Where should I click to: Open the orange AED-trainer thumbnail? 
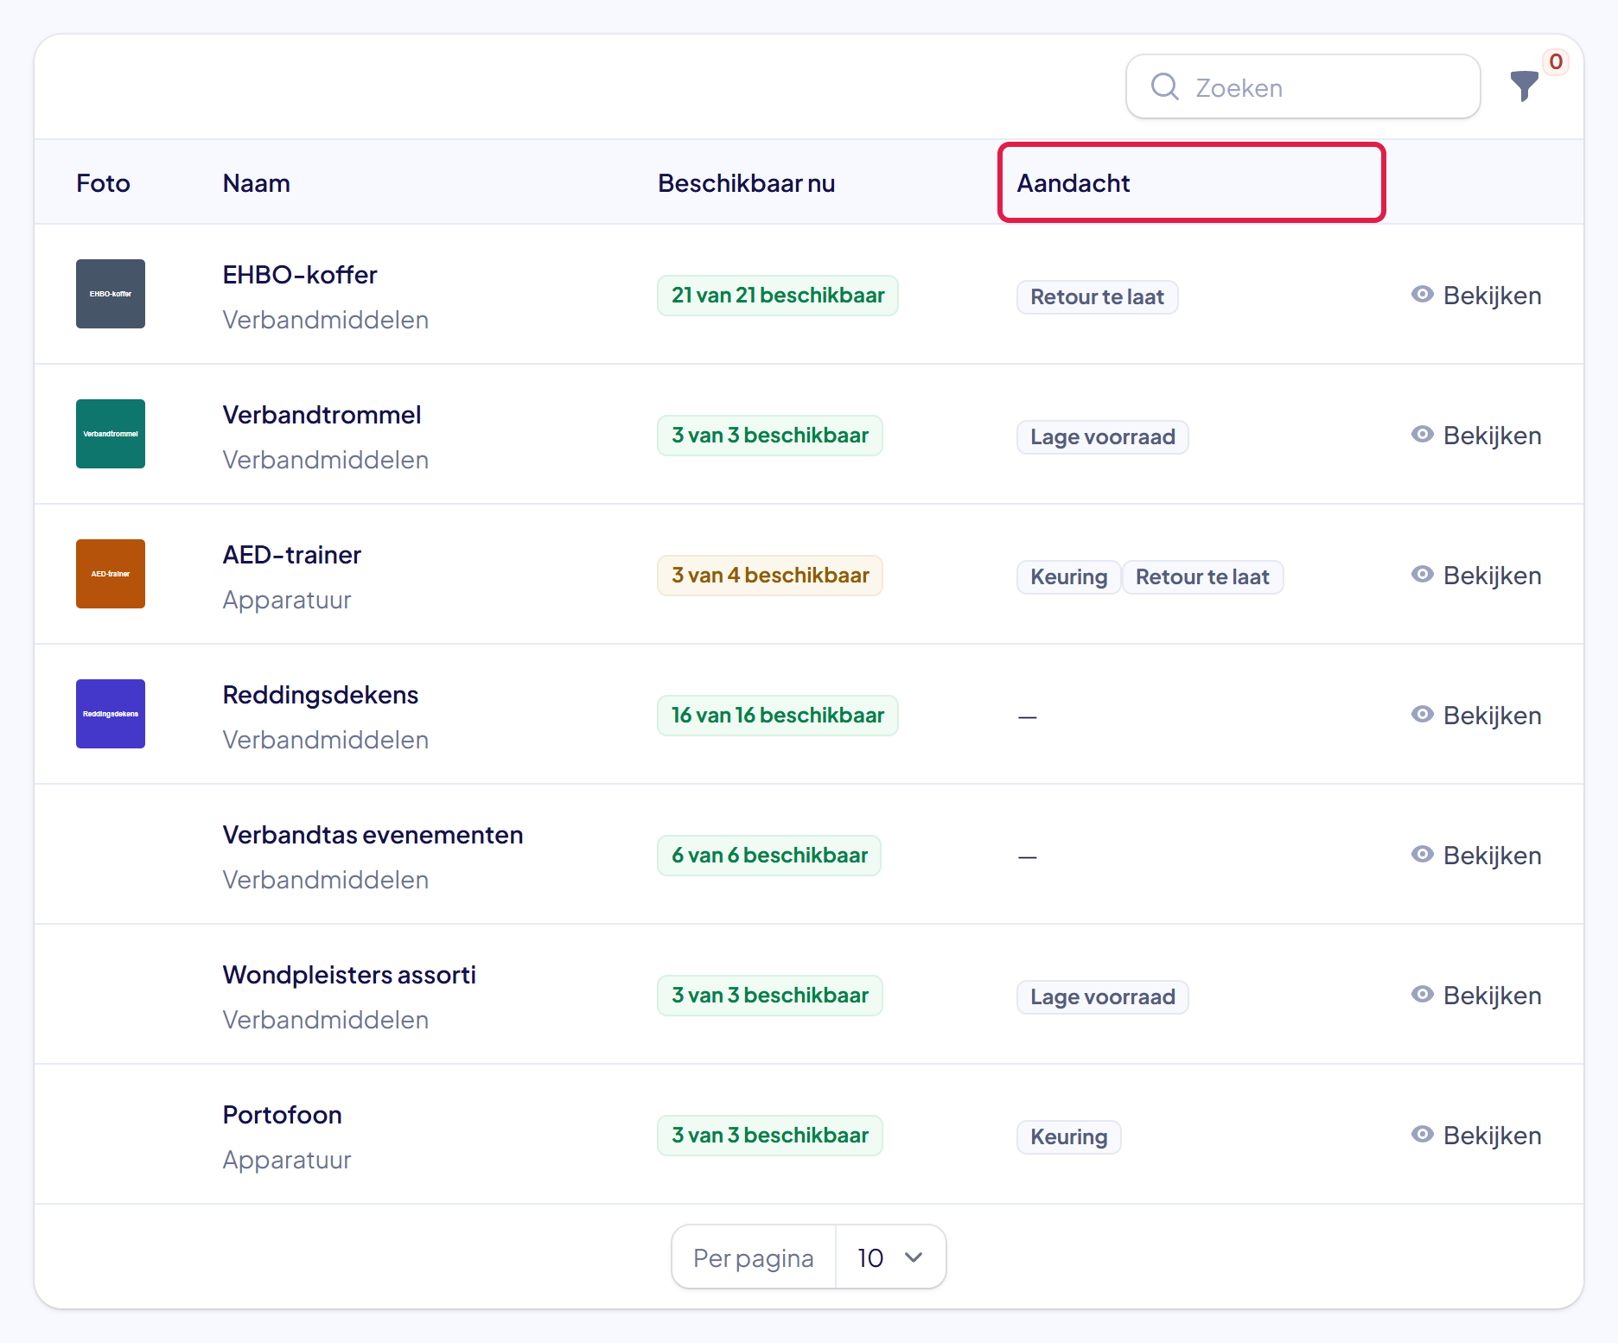(x=111, y=574)
